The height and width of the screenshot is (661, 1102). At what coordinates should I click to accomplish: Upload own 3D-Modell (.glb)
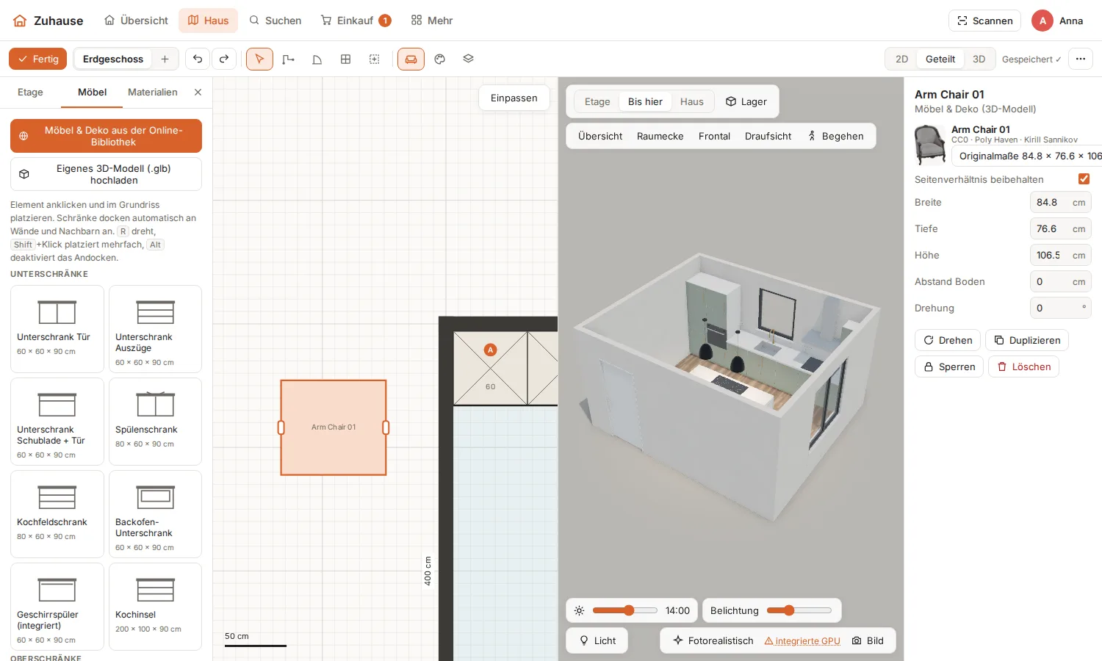106,174
